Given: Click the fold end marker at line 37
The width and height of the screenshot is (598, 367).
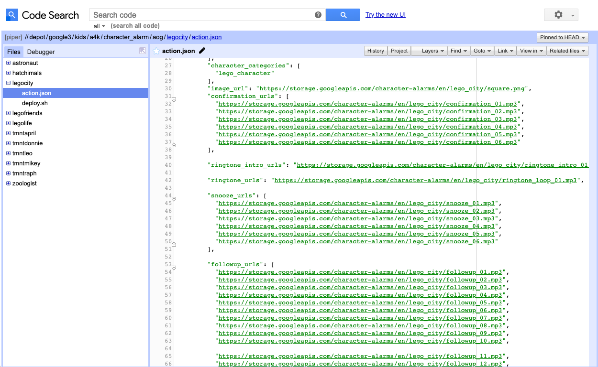Looking at the screenshot, I should pyautogui.click(x=174, y=144).
